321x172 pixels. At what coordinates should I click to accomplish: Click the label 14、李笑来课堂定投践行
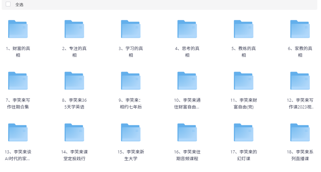pyautogui.click(x=74, y=155)
